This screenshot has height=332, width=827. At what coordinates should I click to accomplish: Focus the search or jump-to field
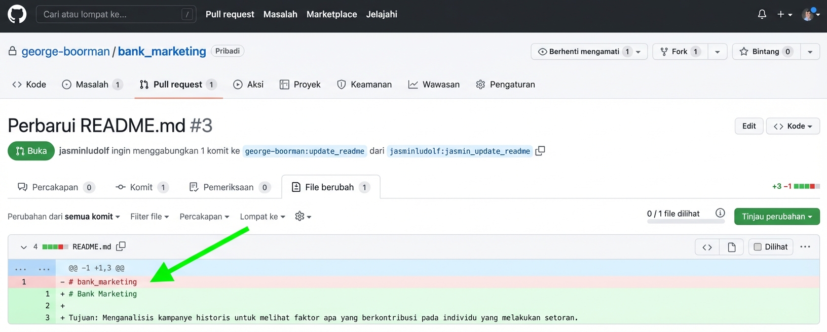[116, 14]
